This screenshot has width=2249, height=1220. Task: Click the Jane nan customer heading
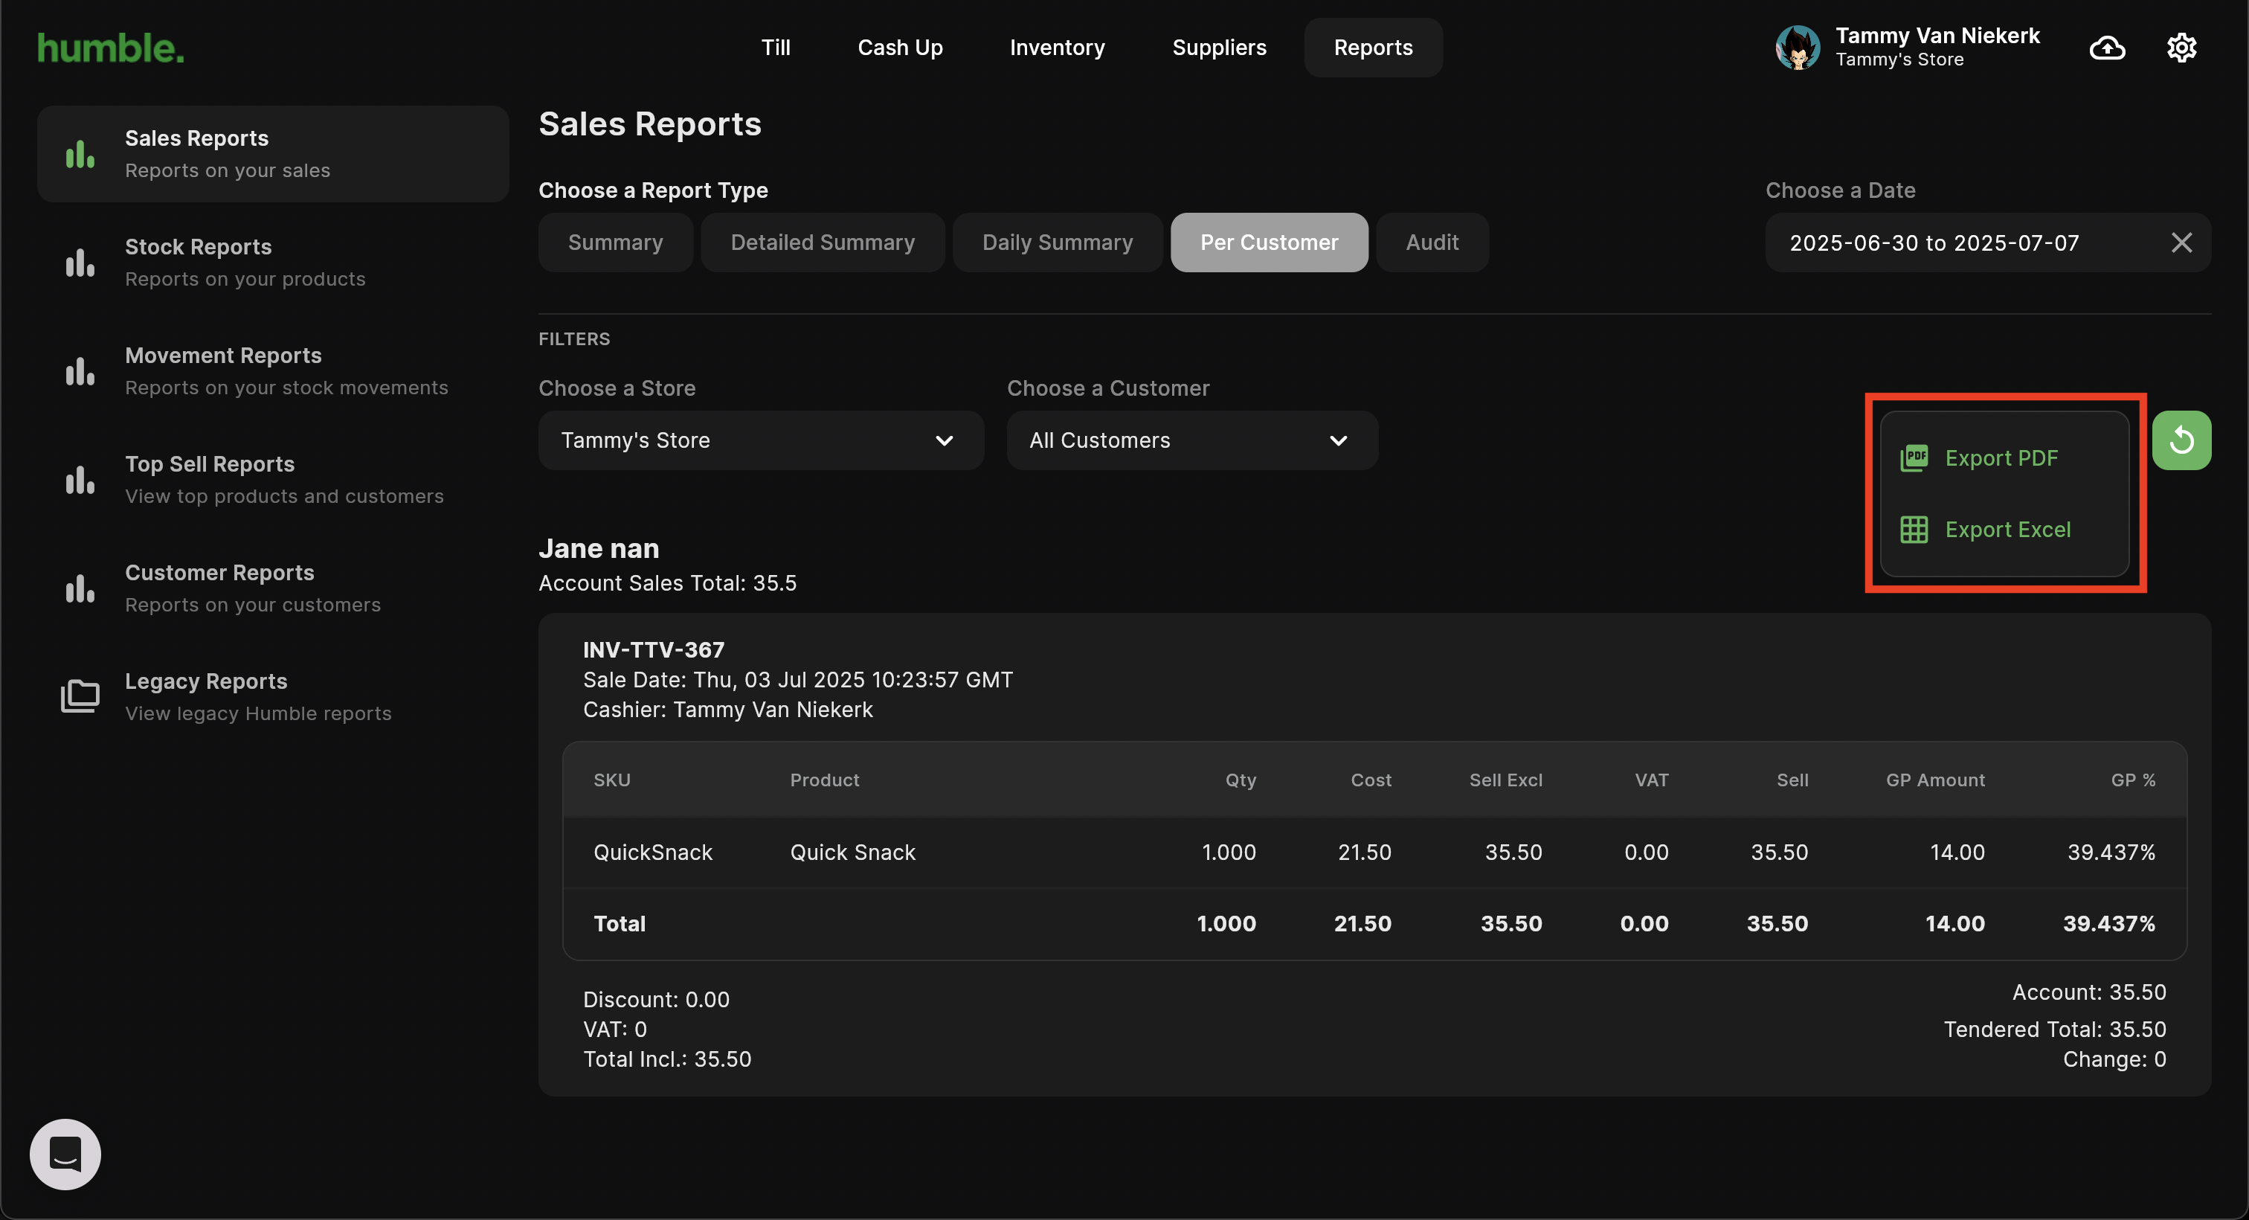598,548
